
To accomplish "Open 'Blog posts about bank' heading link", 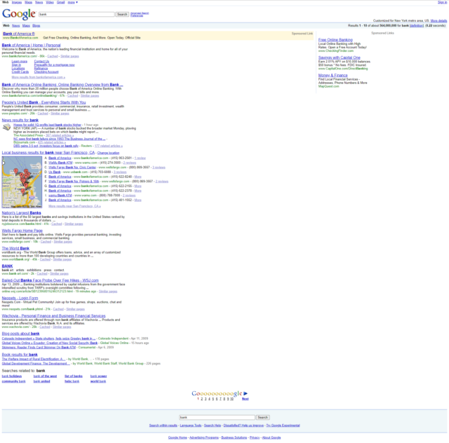I will [20, 334].
